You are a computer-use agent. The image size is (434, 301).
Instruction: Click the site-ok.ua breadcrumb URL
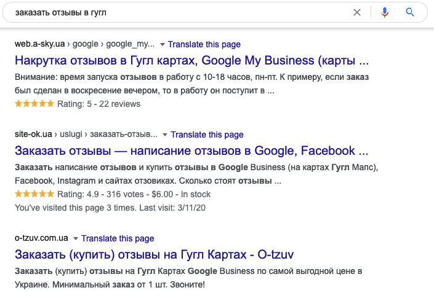click(x=86, y=135)
